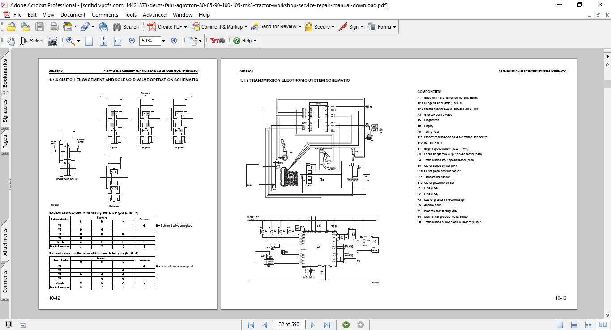Viewport: 611px width, 330px height.
Task: Click the Search button
Action: tap(126, 27)
